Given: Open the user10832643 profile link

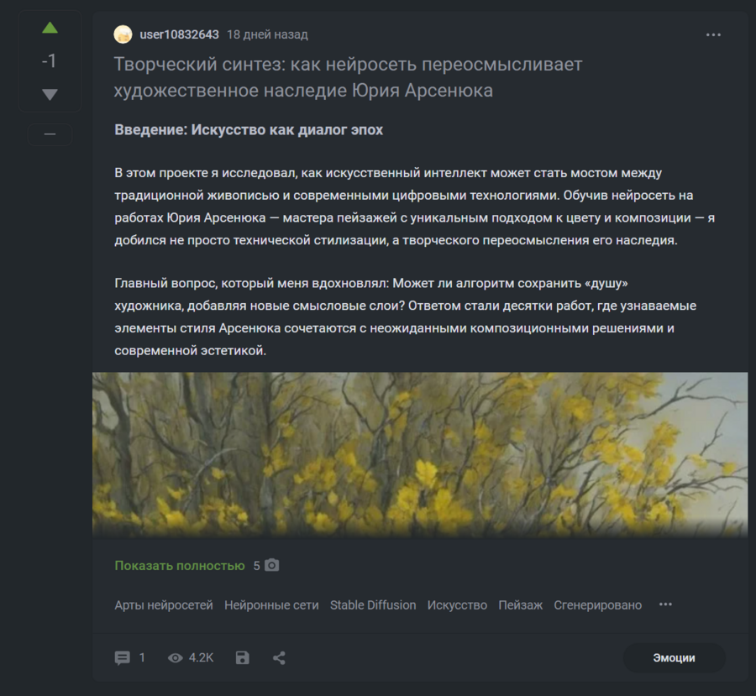Looking at the screenshot, I should (179, 34).
